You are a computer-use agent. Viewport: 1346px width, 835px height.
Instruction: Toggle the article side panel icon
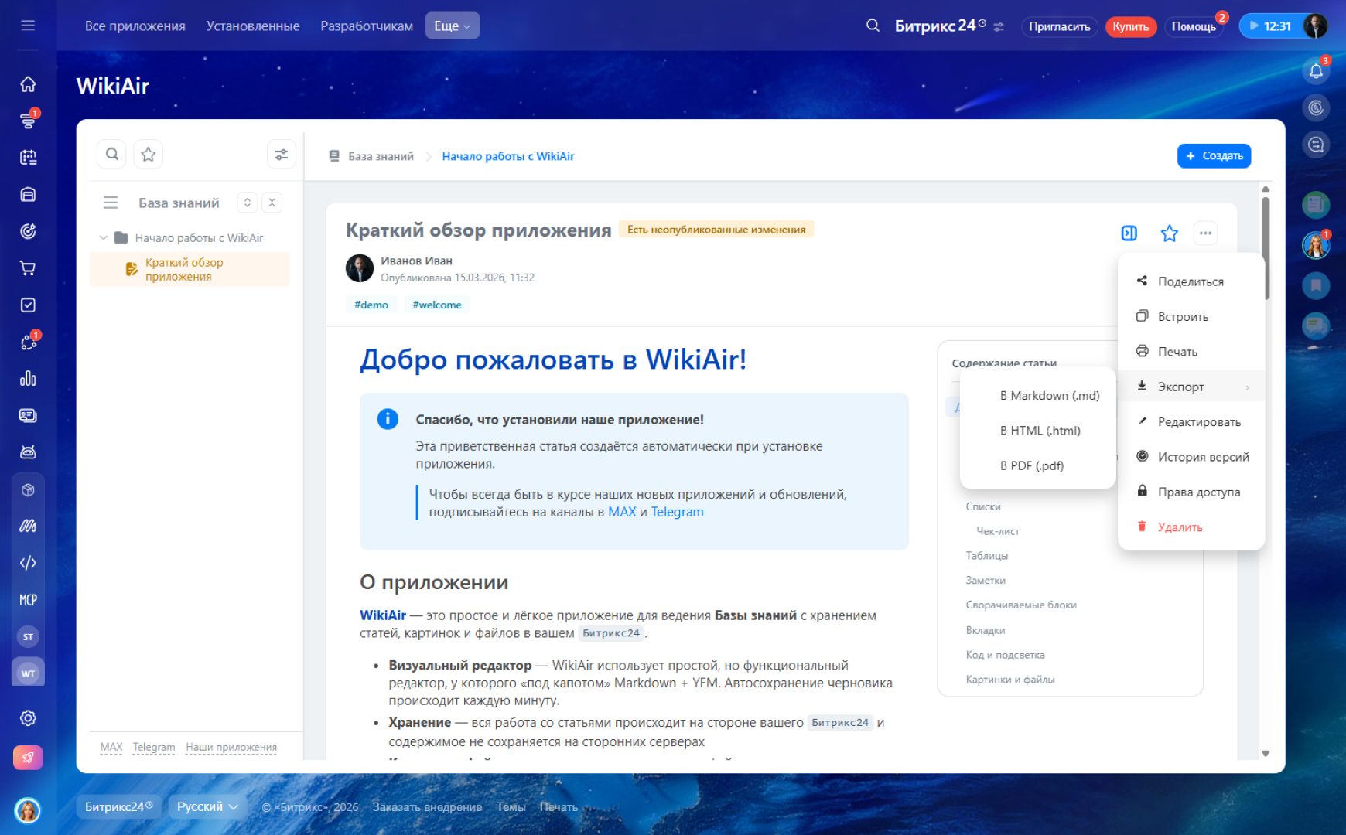coord(1129,233)
